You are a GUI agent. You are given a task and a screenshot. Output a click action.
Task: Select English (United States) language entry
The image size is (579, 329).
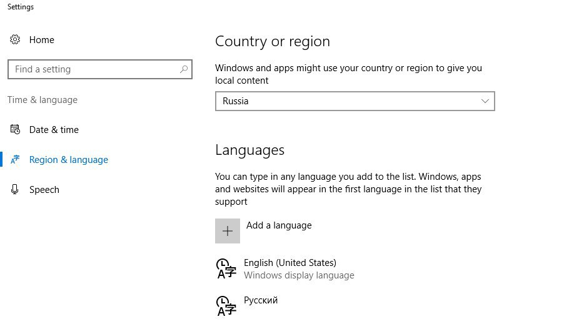coord(290,263)
